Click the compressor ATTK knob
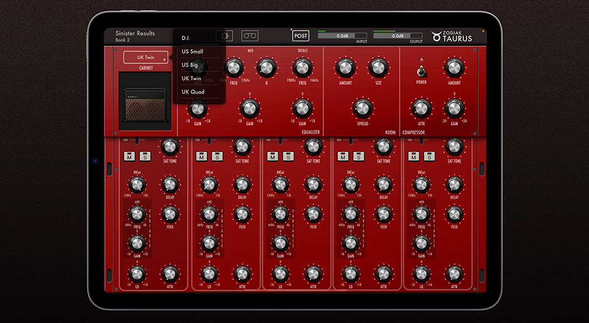The image size is (589, 323). pyautogui.click(x=422, y=108)
